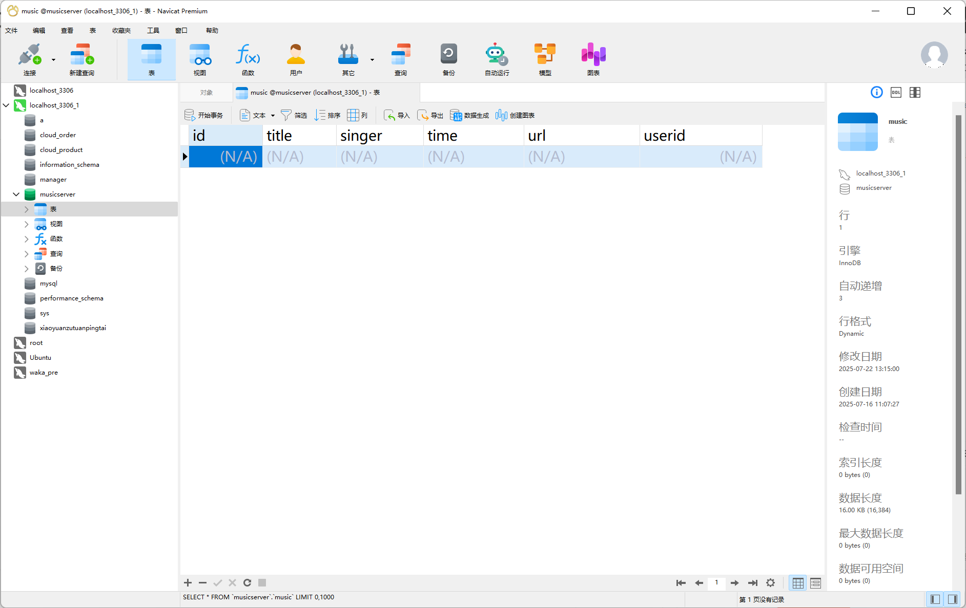The width and height of the screenshot is (966, 608).
Task: Click the Export (导出) button
Action: point(430,115)
